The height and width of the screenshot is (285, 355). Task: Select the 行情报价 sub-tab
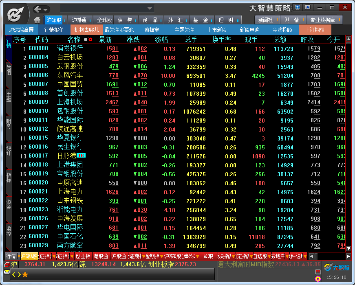[54, 30]
